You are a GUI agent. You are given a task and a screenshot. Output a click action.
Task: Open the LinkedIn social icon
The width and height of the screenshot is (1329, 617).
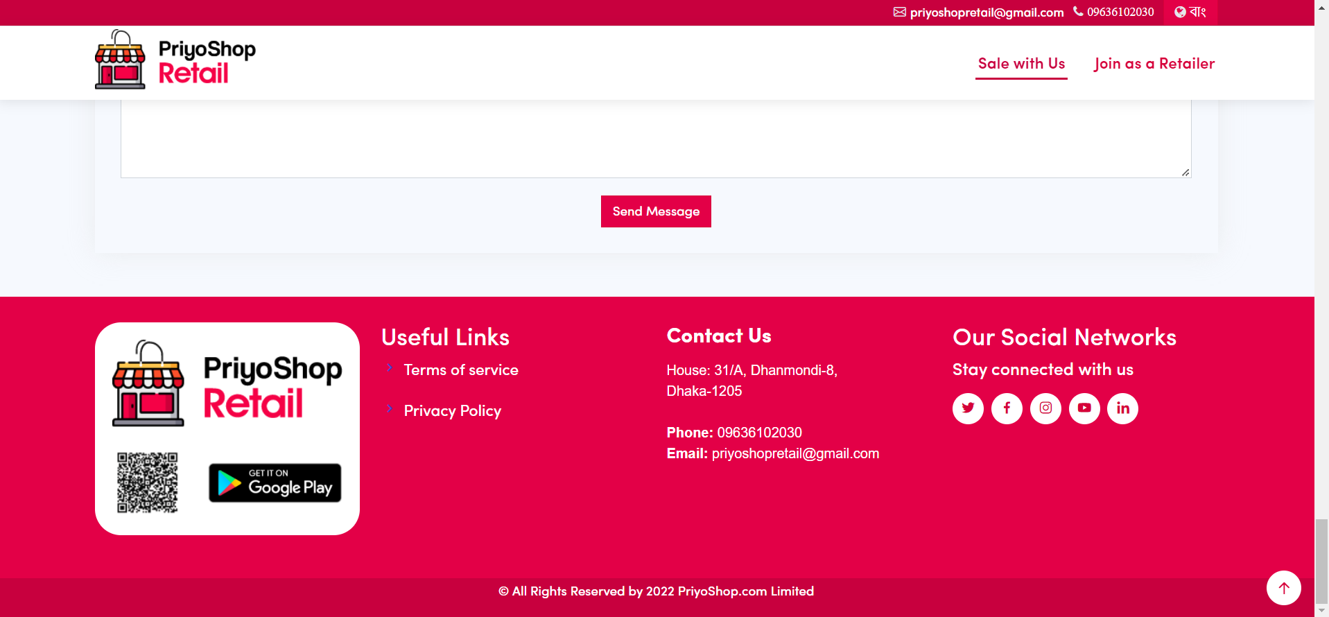(1122, 408)
